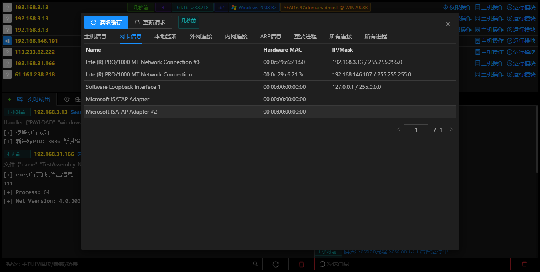Click the question-mark icon beside host 192.168.31.166
Image resolution: width=540 pixels, height=272 pixels.
coord(7,63)
